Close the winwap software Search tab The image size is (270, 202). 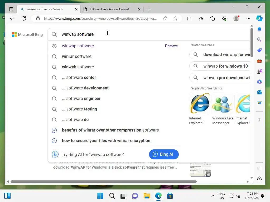tap(76, 9)
